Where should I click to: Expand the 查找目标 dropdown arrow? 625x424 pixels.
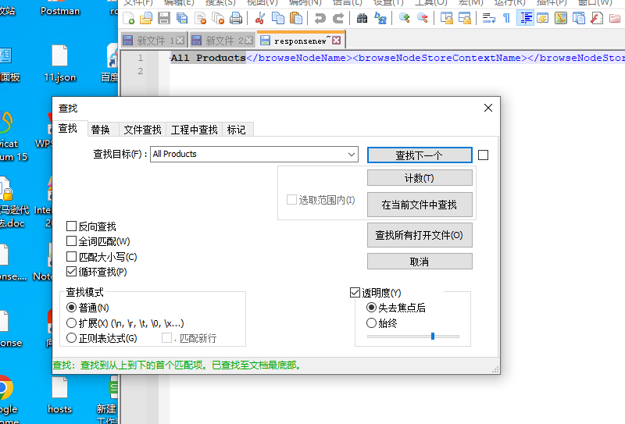351,155
